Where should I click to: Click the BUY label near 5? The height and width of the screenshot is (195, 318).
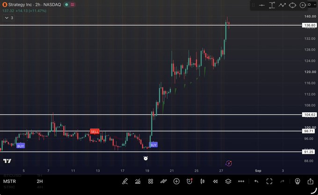(21, 146)
